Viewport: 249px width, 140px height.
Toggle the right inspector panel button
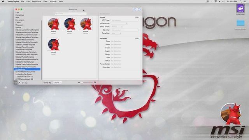pyautogui.click(x=139, y=9)
